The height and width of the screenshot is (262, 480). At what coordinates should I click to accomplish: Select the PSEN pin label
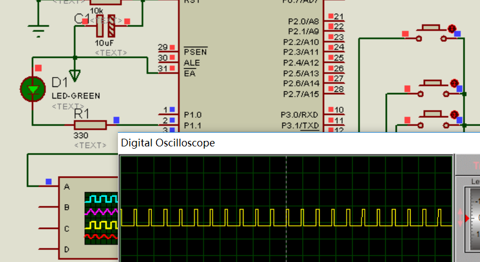[195, 52]
